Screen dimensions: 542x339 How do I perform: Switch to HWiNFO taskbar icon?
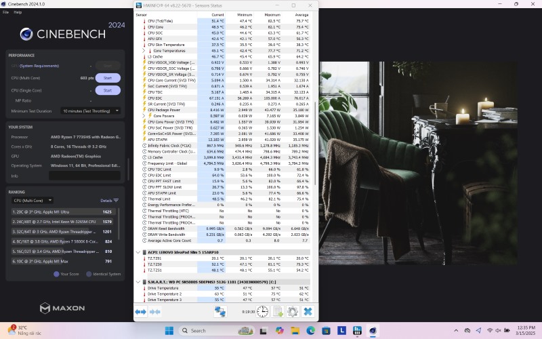[357, 331]
